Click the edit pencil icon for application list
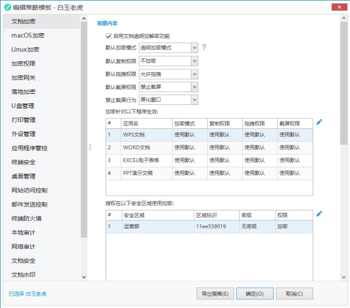Image resolution: width=350 pixels, height=308 pixels. click(319, 122)
